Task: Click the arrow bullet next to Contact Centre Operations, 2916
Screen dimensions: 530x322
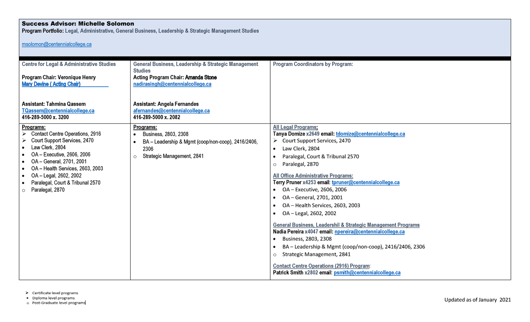Action: tap(25, 133)
